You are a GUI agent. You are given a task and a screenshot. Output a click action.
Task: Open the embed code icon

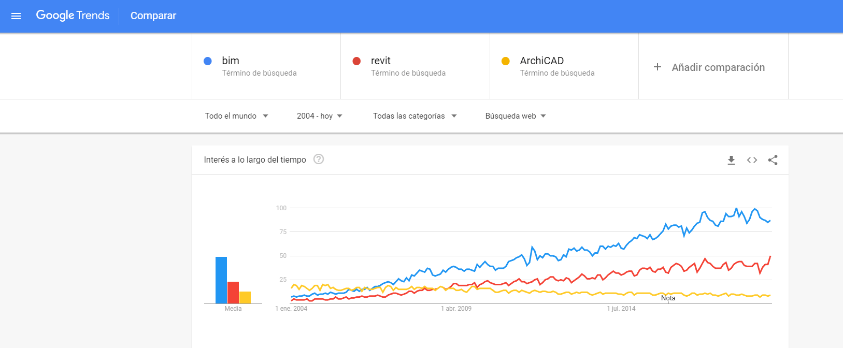point(752,160)
